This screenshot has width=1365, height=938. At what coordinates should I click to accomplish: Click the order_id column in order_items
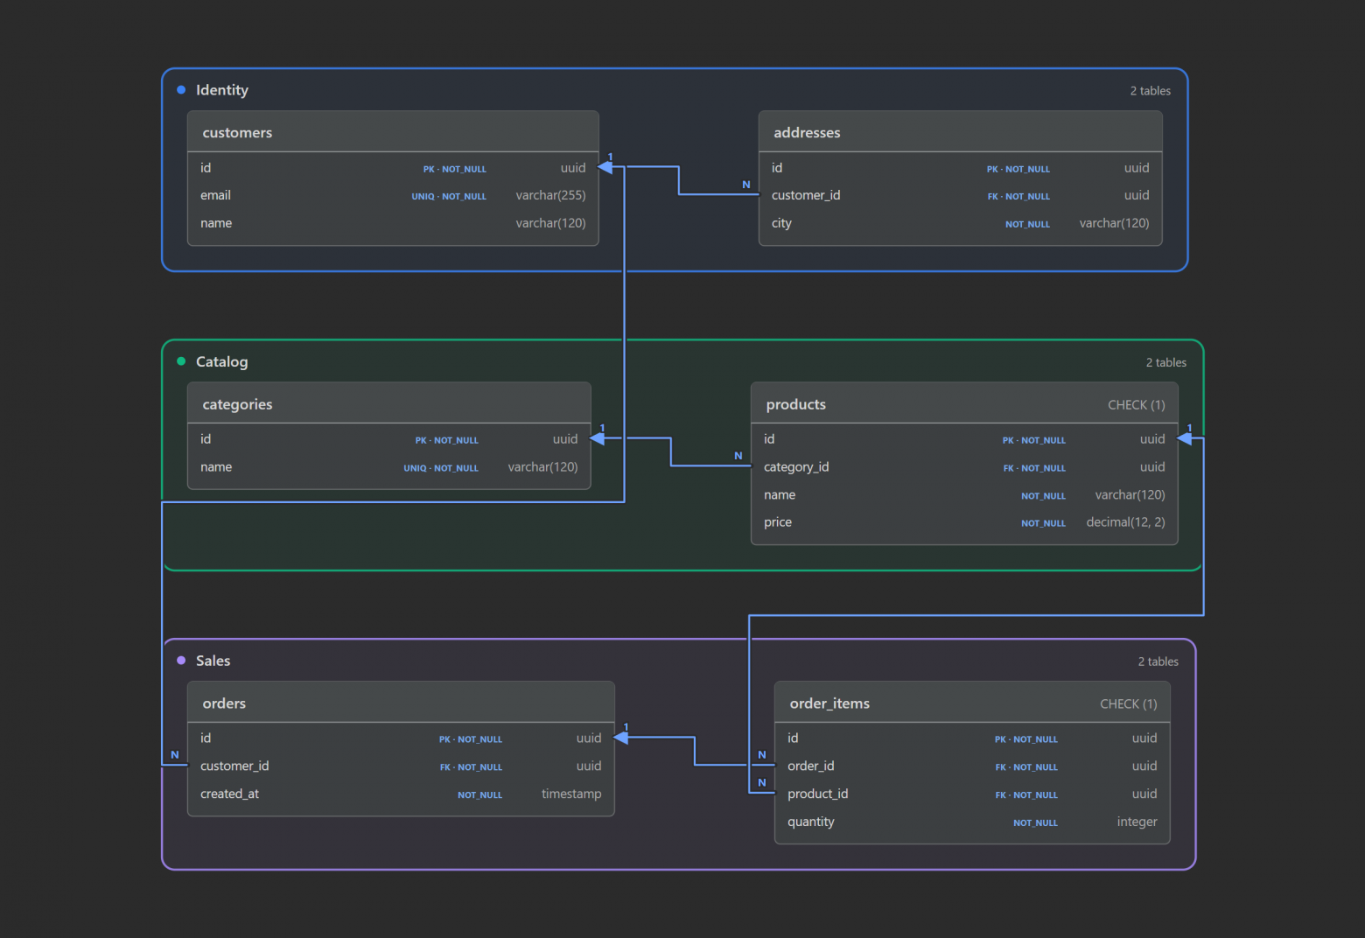coord(972,766)
